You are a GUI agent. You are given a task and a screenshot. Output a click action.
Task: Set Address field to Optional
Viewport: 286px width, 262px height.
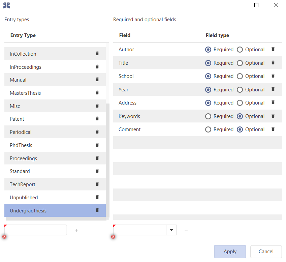click(240, 103)
